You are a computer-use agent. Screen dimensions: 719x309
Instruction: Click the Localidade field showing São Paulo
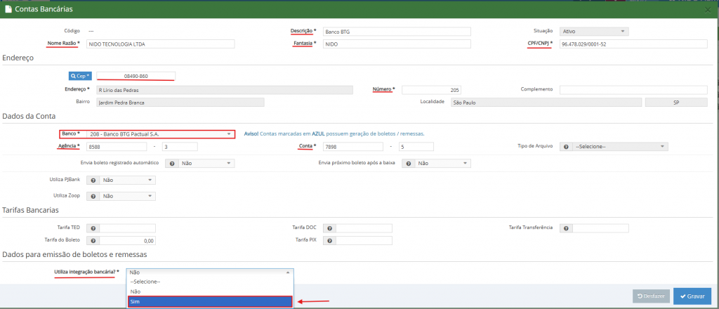coord(546,103)
